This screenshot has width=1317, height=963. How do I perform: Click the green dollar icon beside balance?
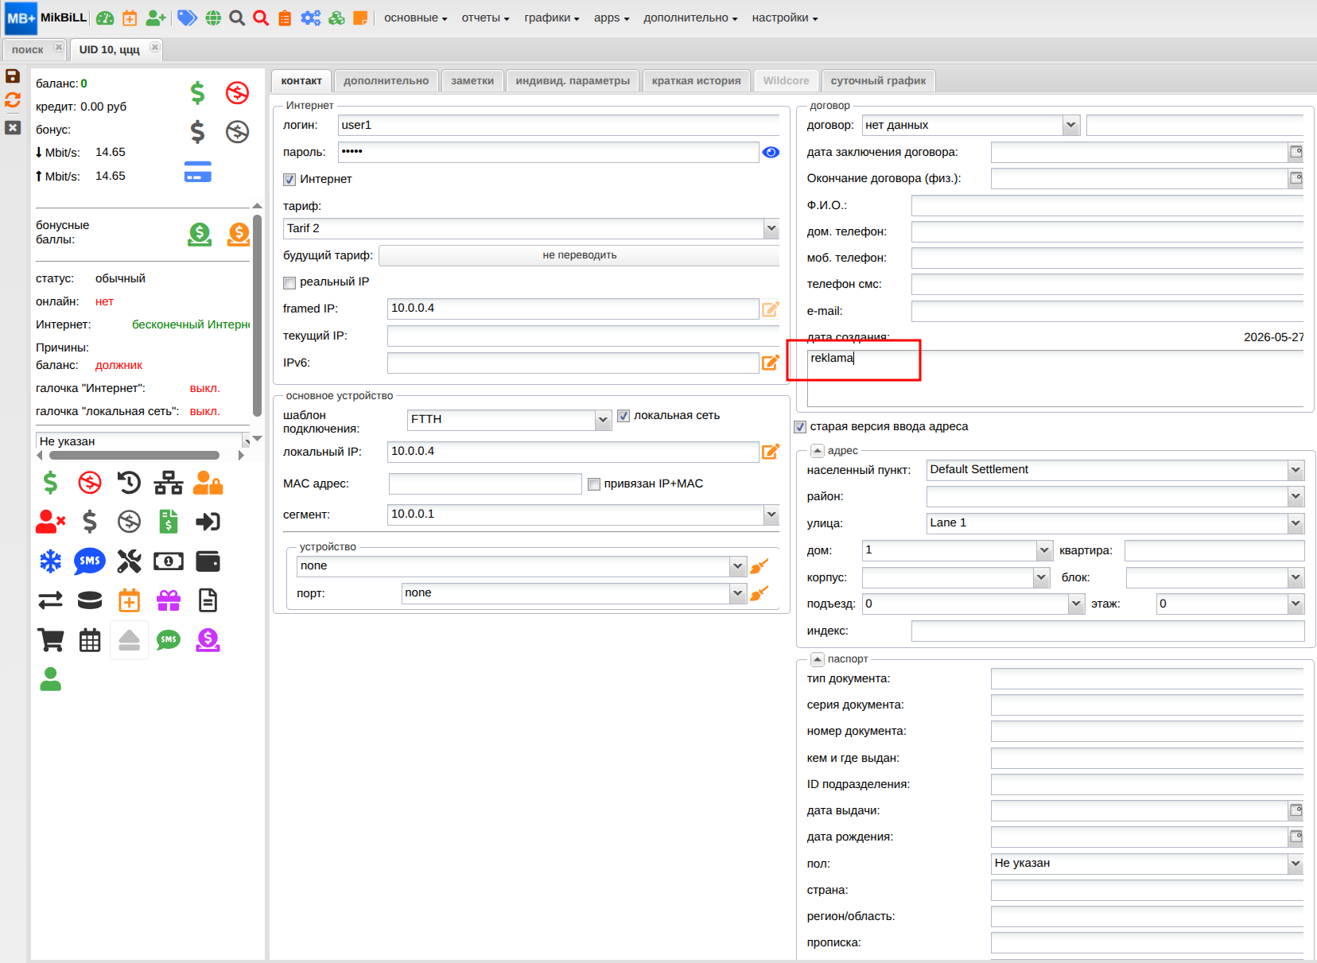click(197, 93)
